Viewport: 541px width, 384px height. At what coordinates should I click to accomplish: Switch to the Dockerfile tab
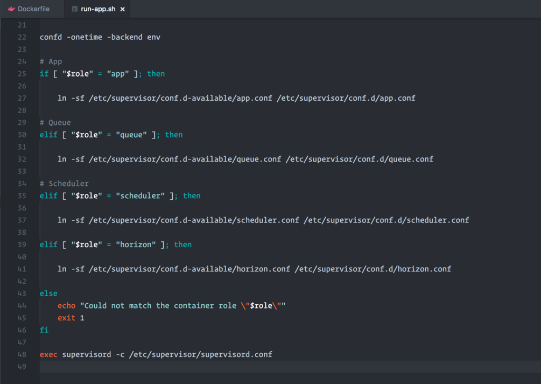[33, 9]
